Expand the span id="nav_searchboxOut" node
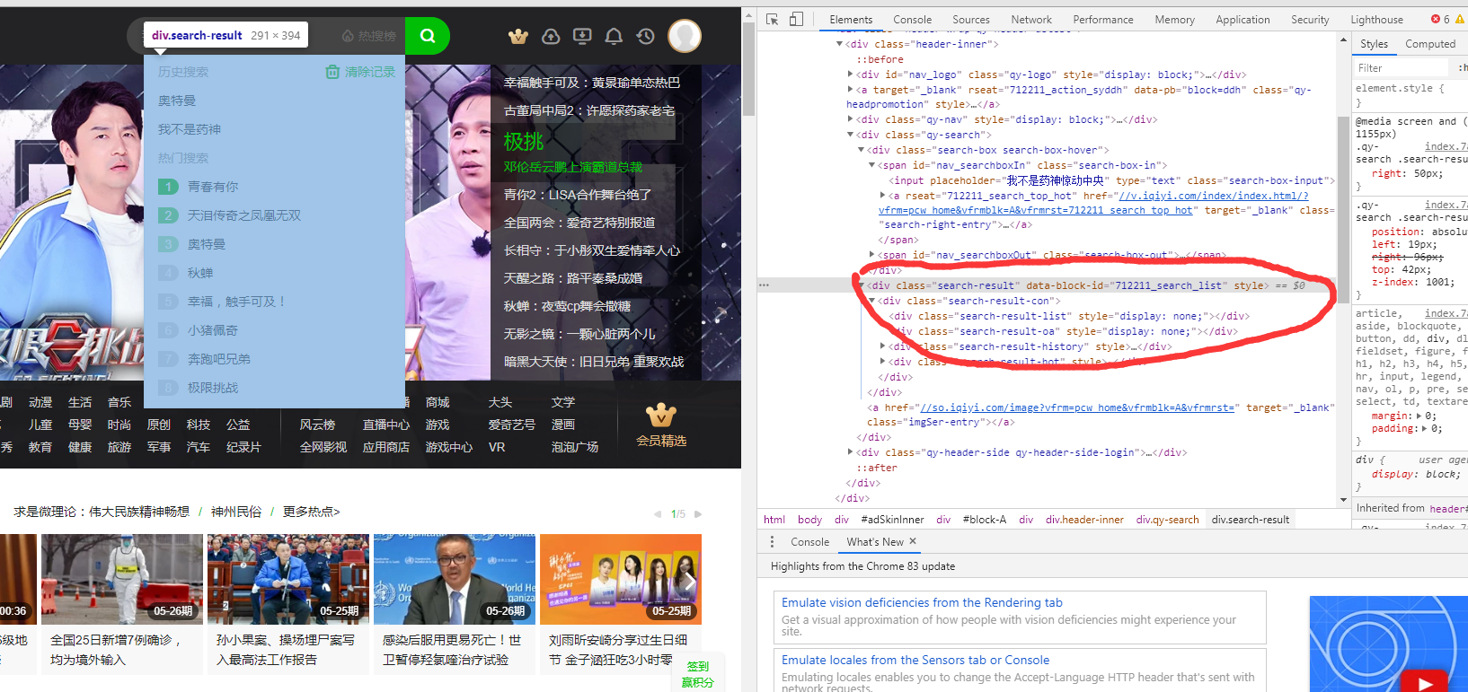 click(871, 255)
